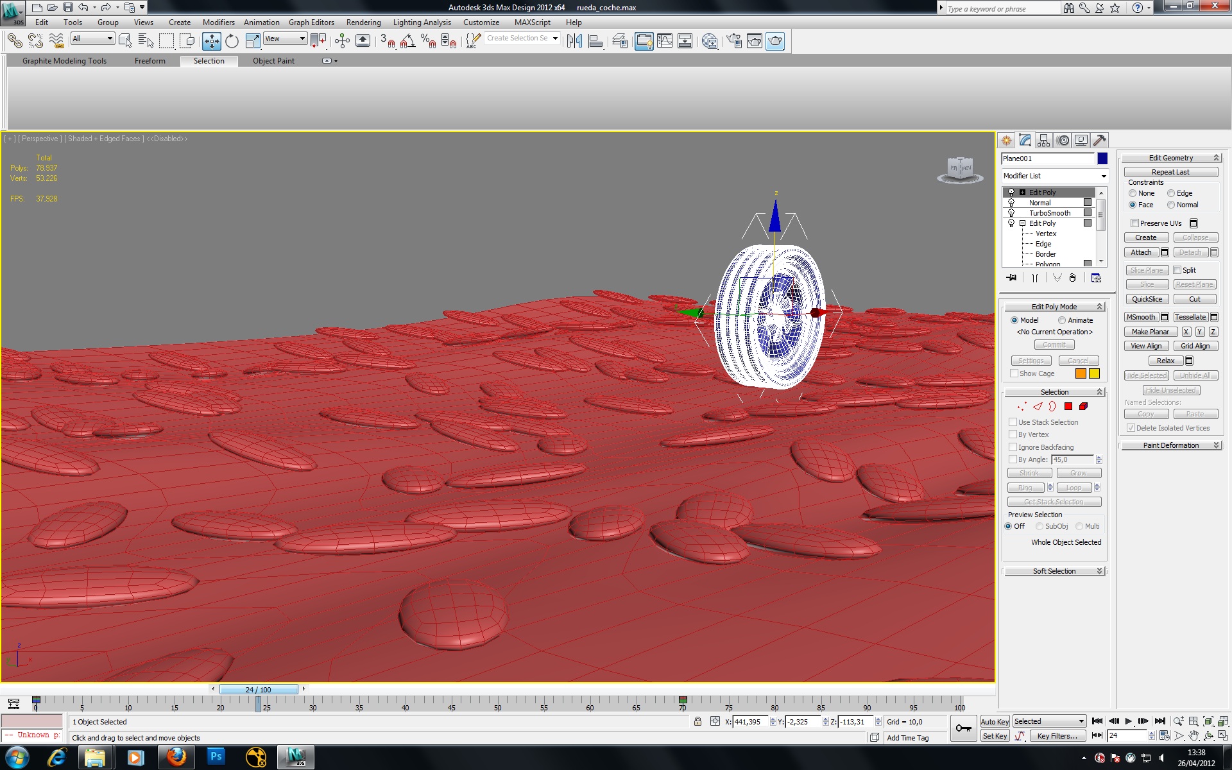Image resolution: width=1232 pixels, height=770 pixels.
Task: Open Photoshop from the taskbar
Action: click(x=216, y=757)
